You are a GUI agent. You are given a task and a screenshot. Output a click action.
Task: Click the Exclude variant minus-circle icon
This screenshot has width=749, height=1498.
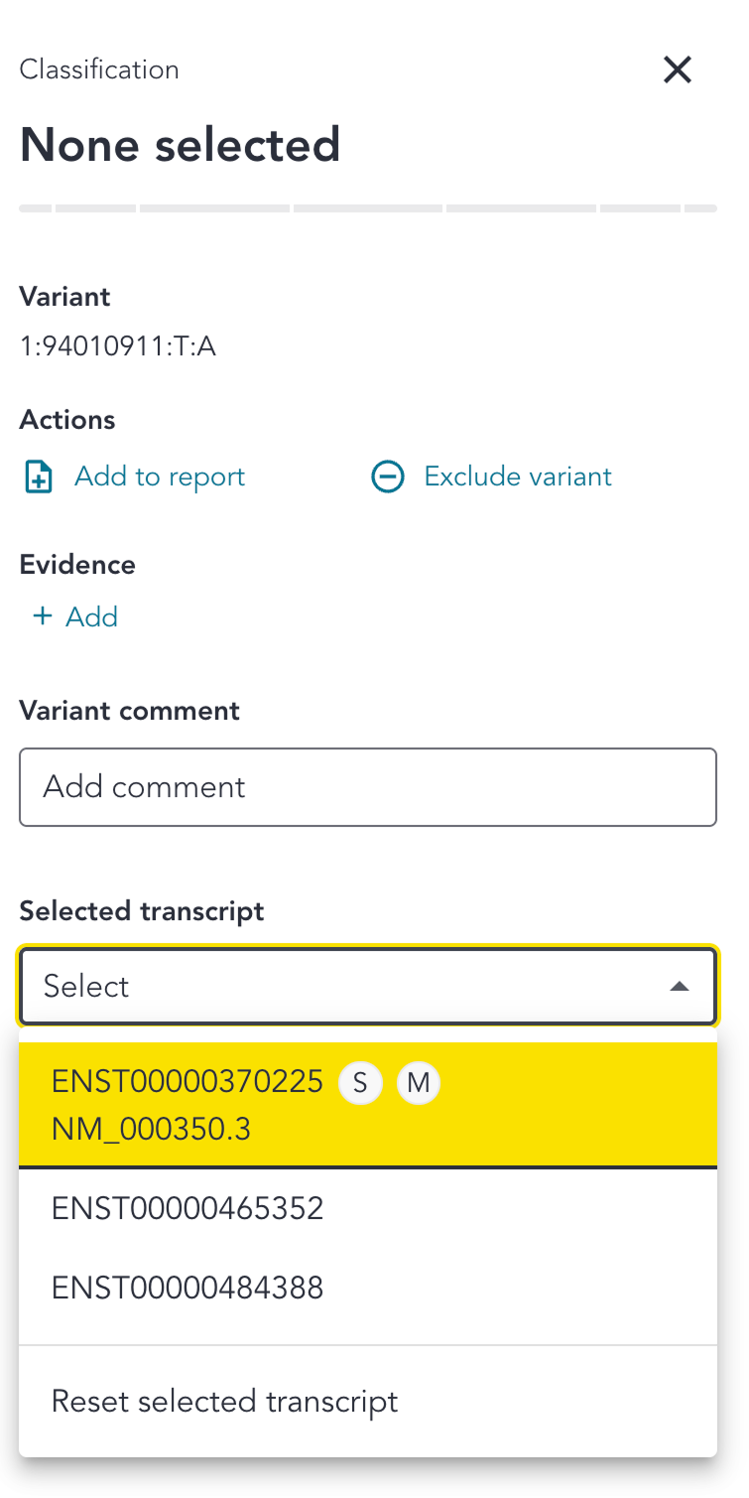(x=387, y=477)
